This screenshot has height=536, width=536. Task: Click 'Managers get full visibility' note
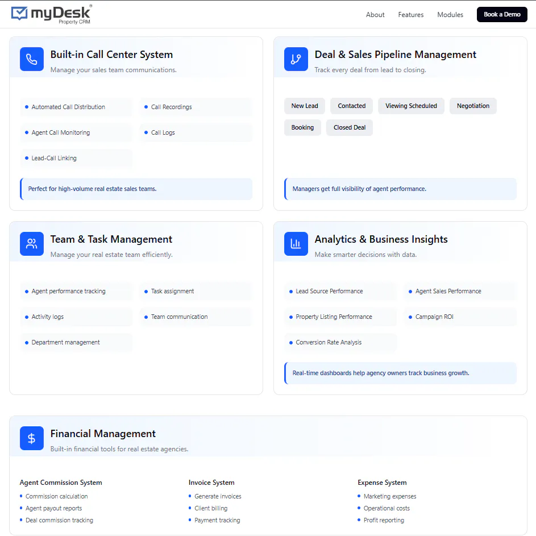pos(400,189)
